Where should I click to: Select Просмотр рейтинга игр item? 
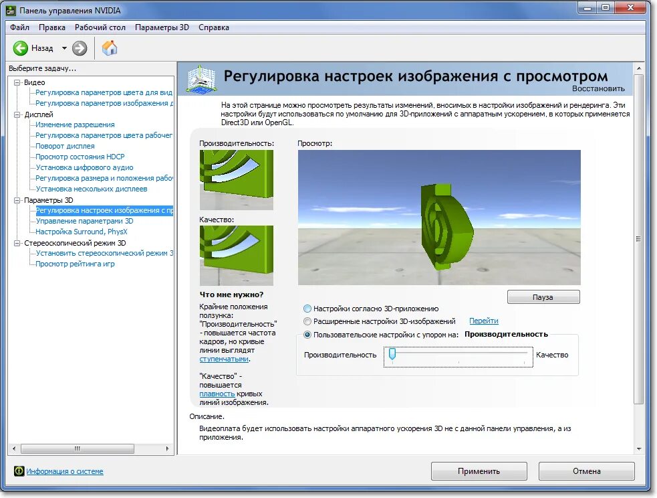coord(75,264)
